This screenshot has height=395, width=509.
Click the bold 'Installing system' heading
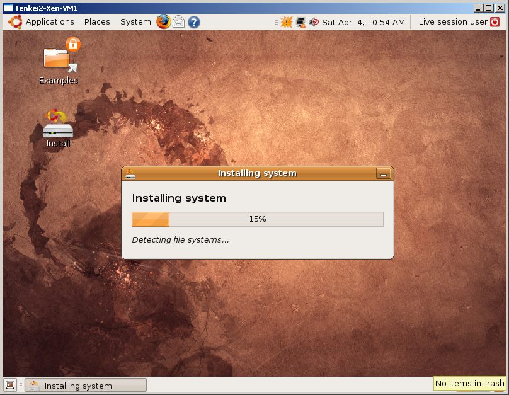179,198
